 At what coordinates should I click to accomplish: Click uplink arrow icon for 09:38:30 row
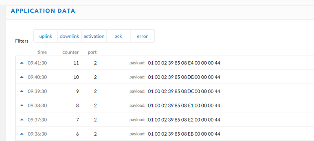[22, 105]
